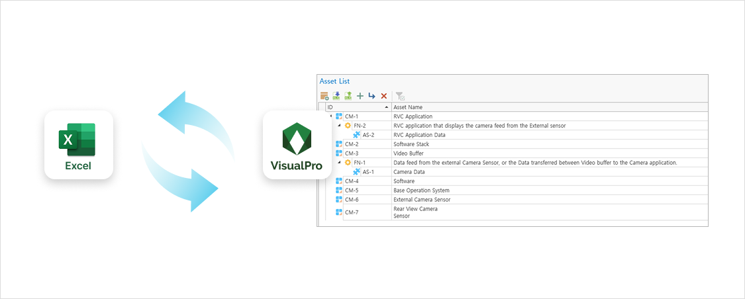
Task: Click the Asset Name column header
Action: tap(550, 107)
